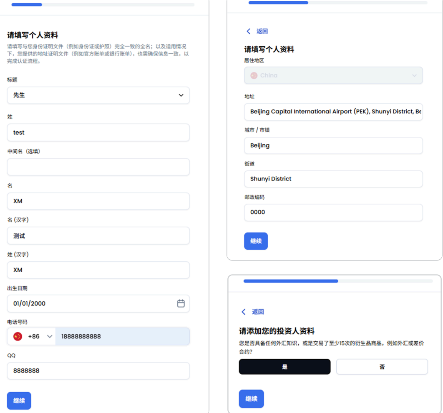Open the 居住地区 China dropdown
The image size is (443, 413).
(333, 75)
